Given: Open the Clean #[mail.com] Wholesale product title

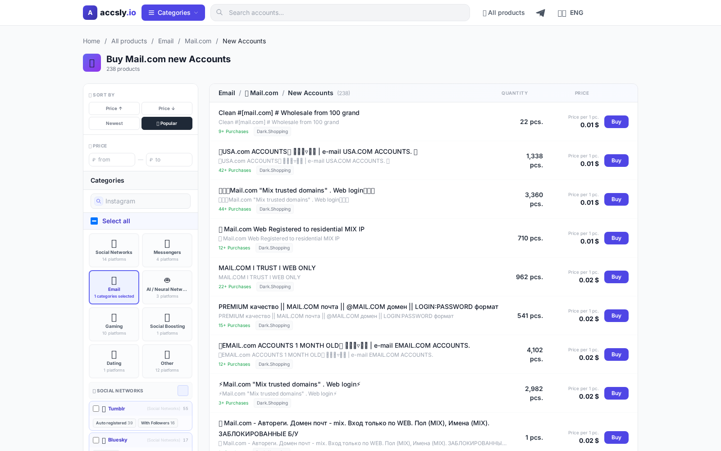Looking at the screenshot, I should pos(289,113).
